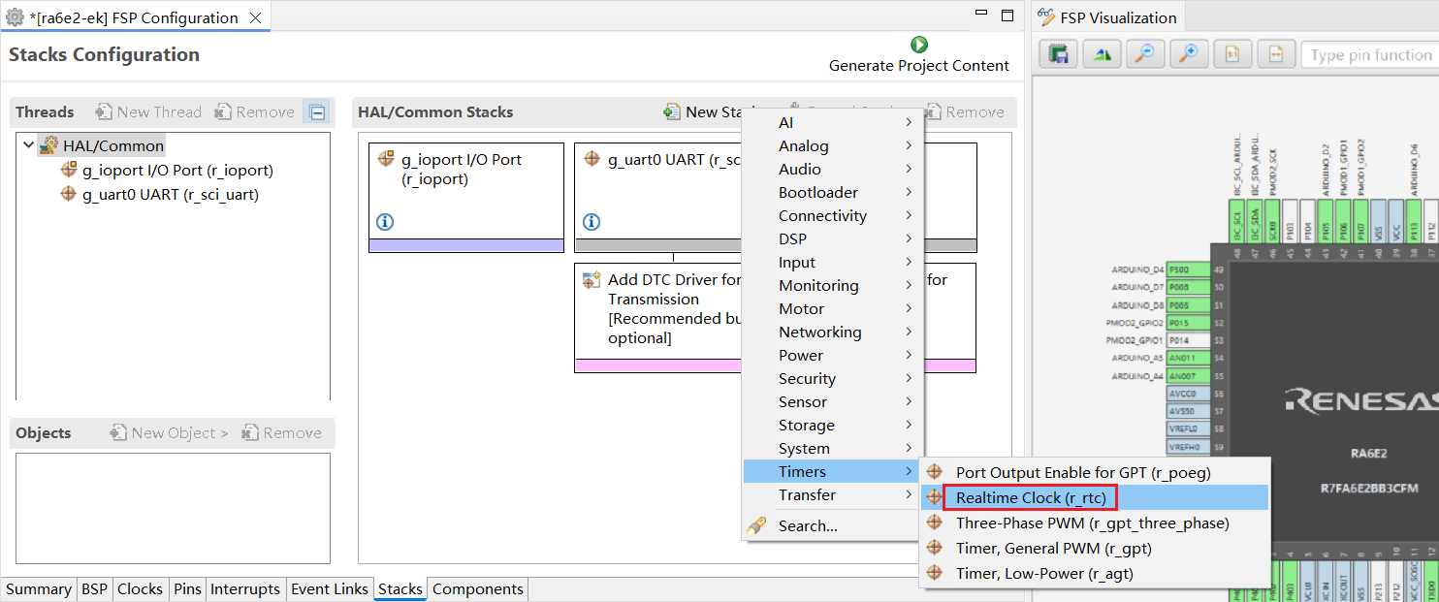1439x602 pixels.
Task: Click the save chip image icon
Action: (1059, 54)
